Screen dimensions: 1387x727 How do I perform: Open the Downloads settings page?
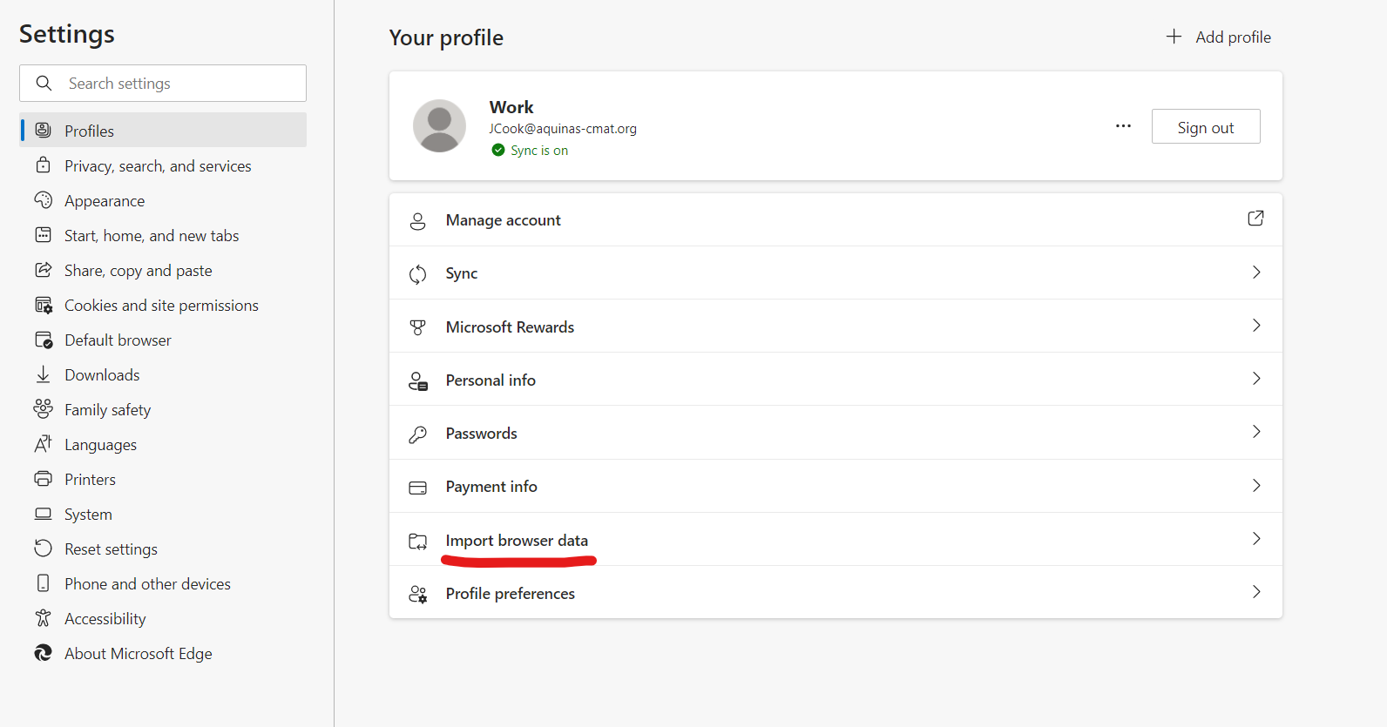[x=163, y=374]
